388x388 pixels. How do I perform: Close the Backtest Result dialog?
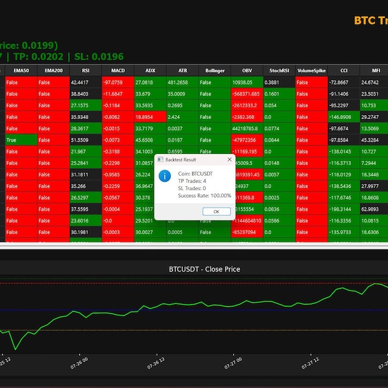(230, 160)
